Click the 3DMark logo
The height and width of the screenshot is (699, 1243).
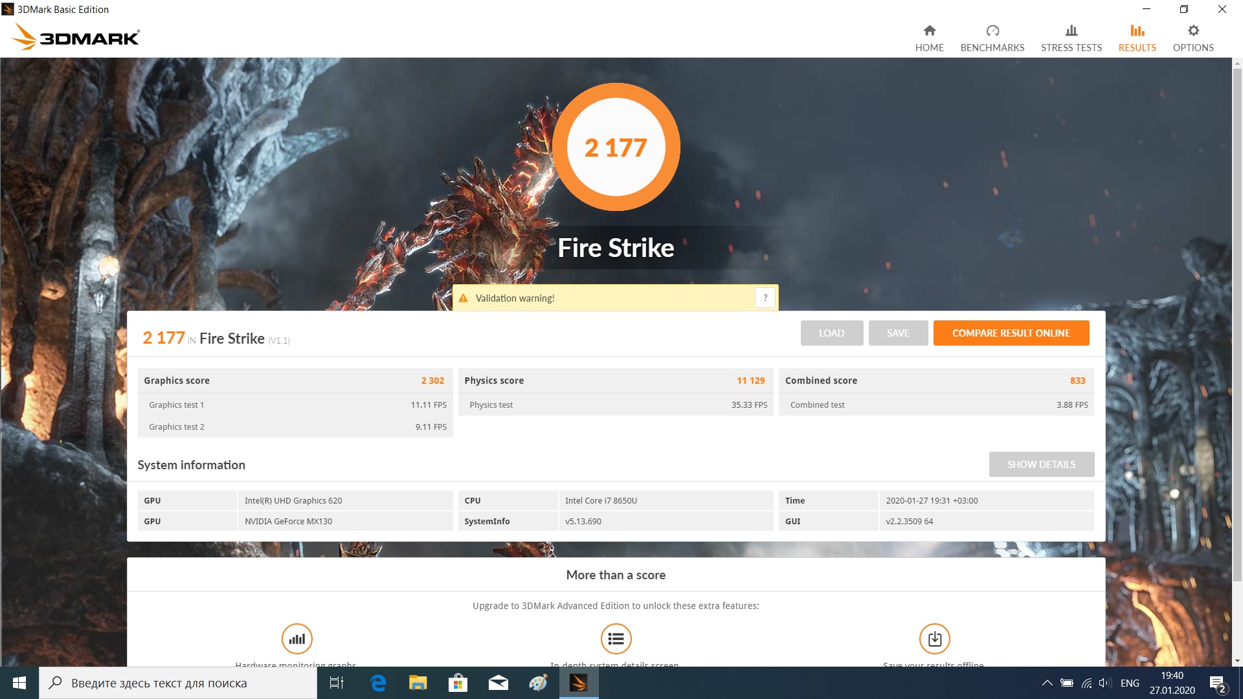(76, 37)
